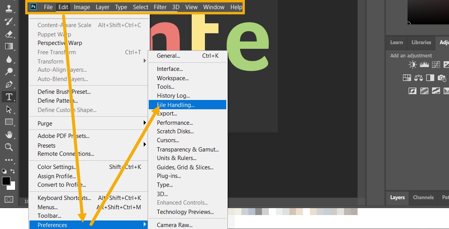449x229 pixels.
Task: Reset default foreground and background colors
Action: pyautogui.click(x=4, y=170)
